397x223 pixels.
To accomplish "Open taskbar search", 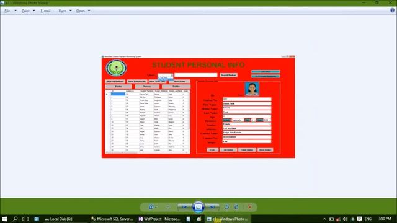I will click(15, 219).
